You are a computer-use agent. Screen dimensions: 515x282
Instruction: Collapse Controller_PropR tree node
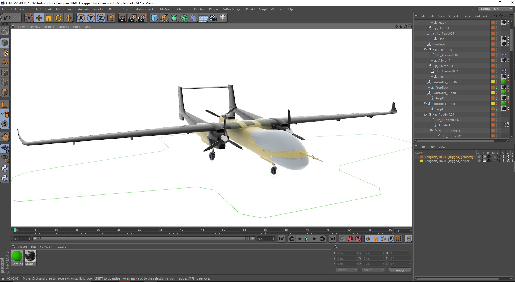(425, 93)
